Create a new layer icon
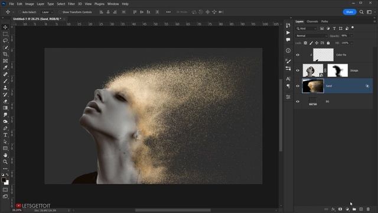The height and width of the screenshot is (213, 378). click(x=361, y=209)
